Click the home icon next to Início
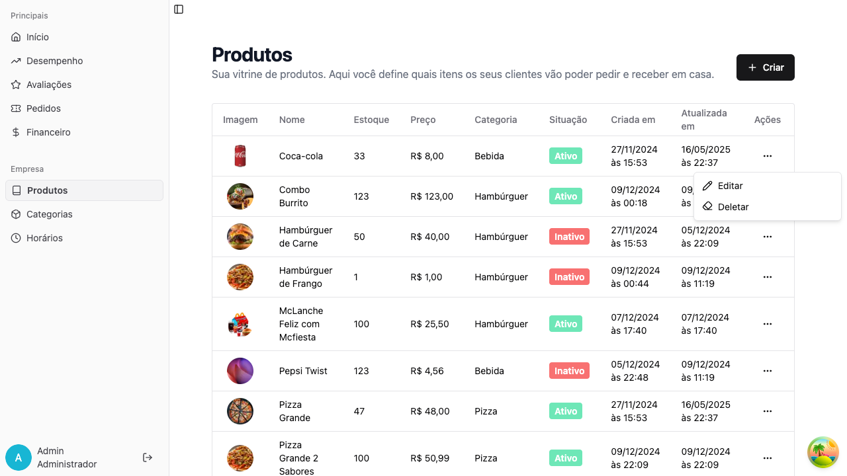The height and width of the screenshot is (476, 847). coord(15,37)
